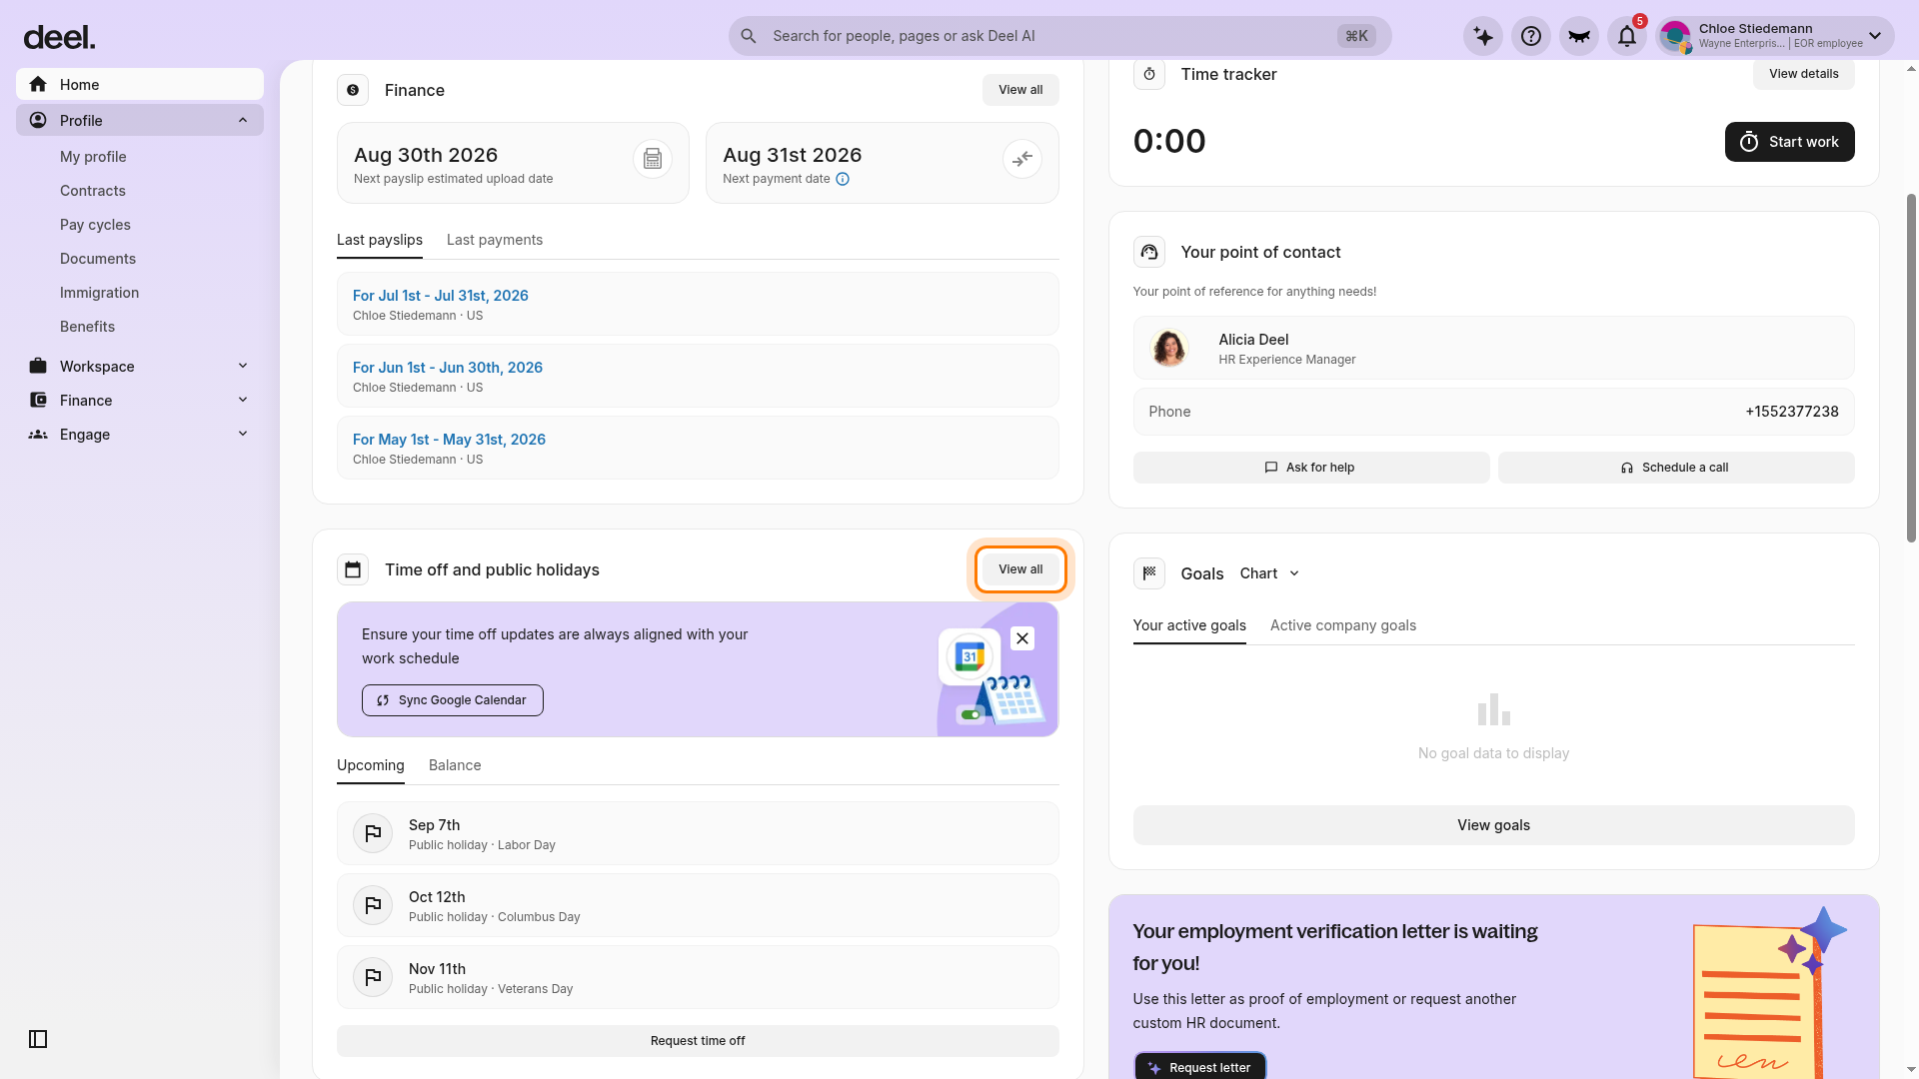The height and width of the screenshot is (1079, 1919).
Task: Click the page vertical scrollbar
Action: 1911,368
